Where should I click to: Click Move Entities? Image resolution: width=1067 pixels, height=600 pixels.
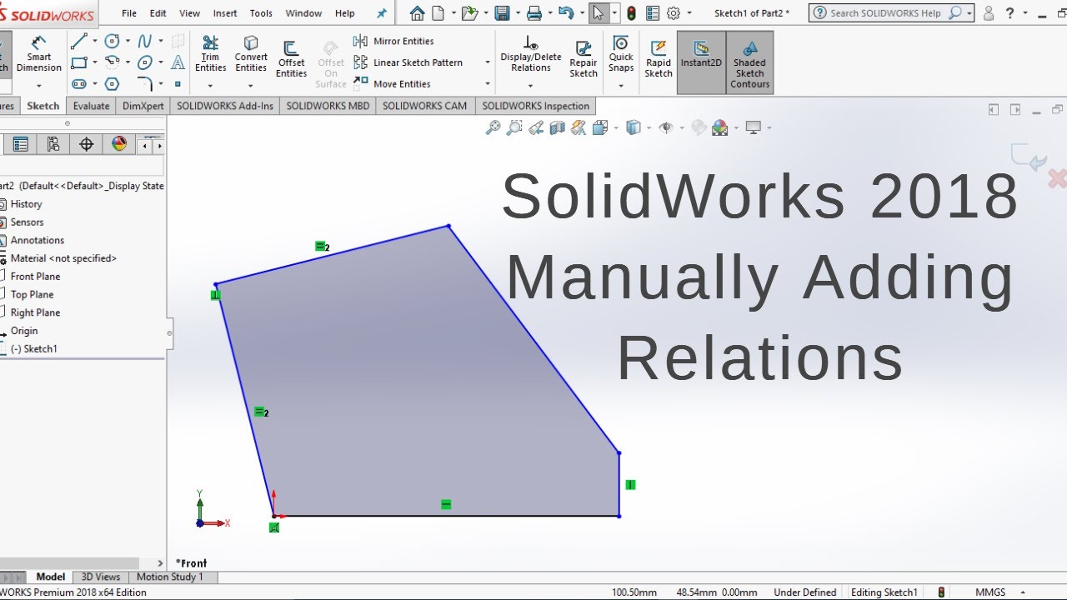tap(393, 83)
